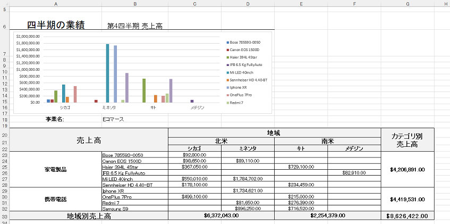The width and height of the screenshot is (450, 224).
Task: Select the $6,372,043.00 regional total
Action: [221, 215]
